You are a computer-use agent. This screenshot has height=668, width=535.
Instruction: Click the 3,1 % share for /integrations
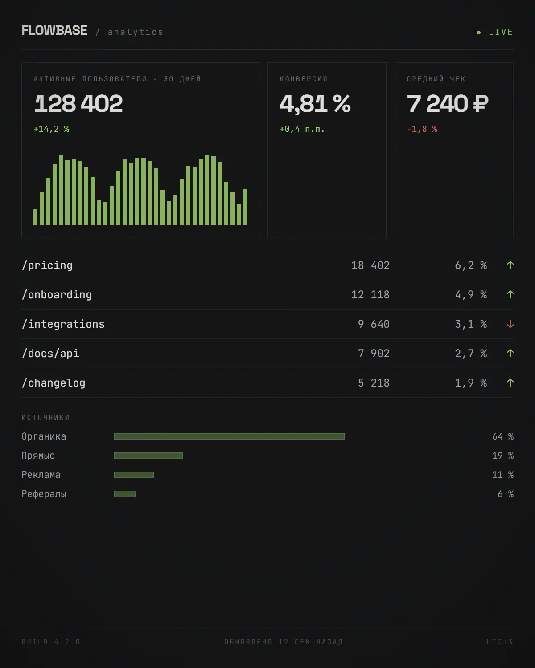point(471,324)
